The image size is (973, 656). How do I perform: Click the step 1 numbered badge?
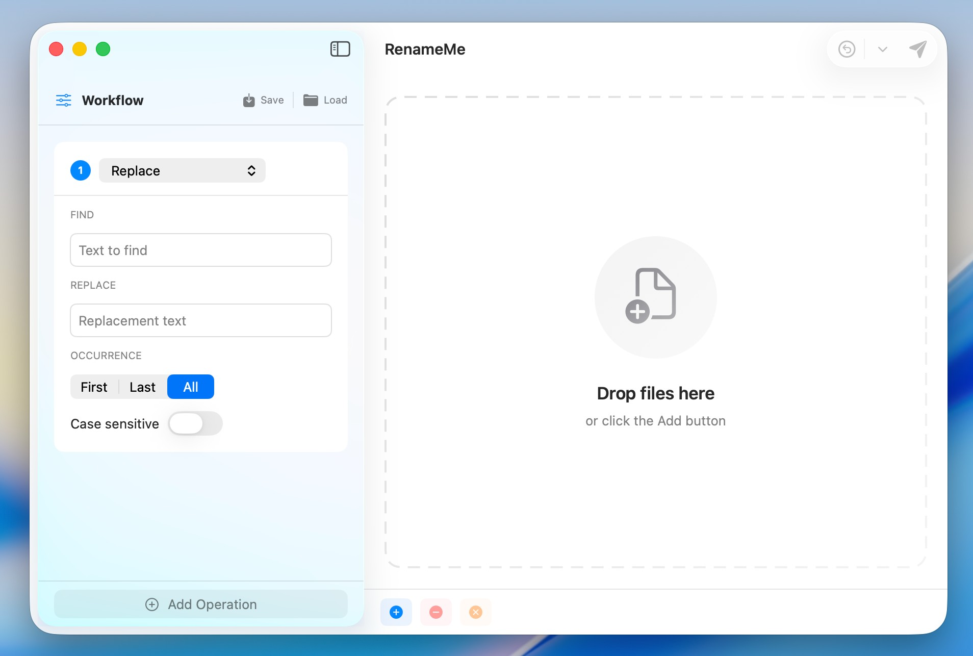pos(80,170)
